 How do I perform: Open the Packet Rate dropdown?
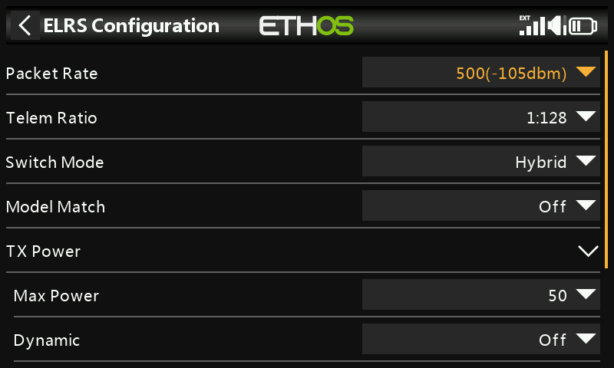[x=481, y=73]
